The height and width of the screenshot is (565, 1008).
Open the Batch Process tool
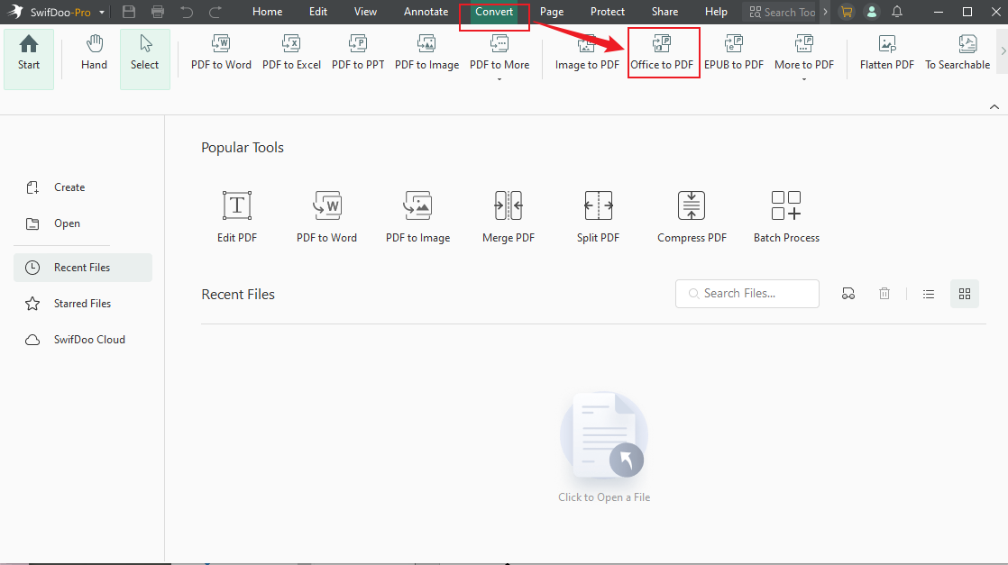coord(785,216)
